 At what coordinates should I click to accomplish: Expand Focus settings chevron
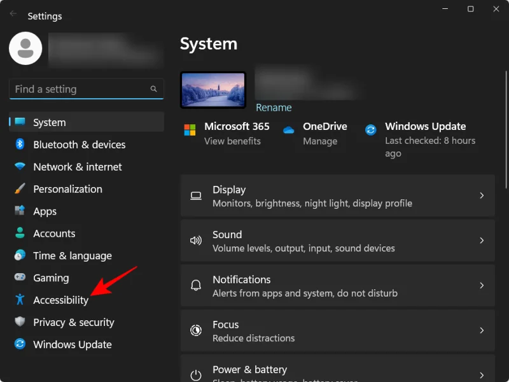pos(482,330)
